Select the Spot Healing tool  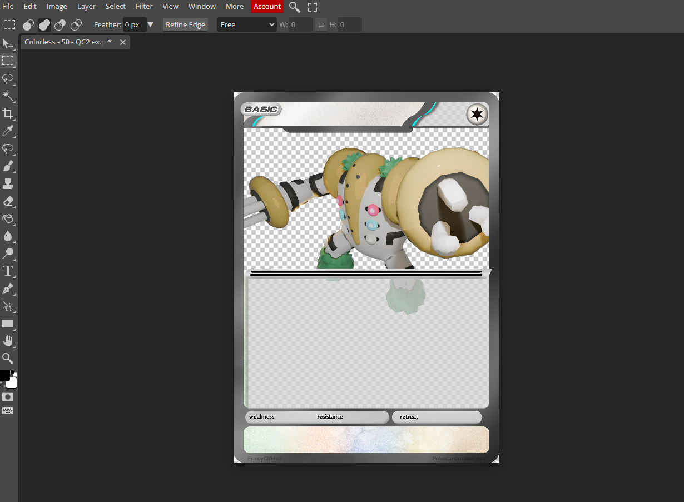(8, 148)
